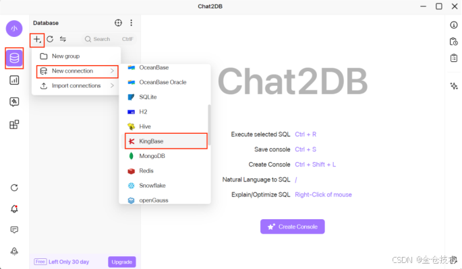Locate current connection target icon
This screenshot has height=269, width=462.
point(118,23)
